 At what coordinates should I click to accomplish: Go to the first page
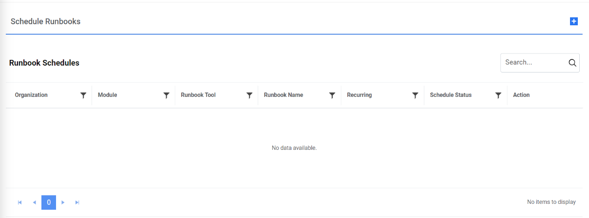tap(20, 202)
